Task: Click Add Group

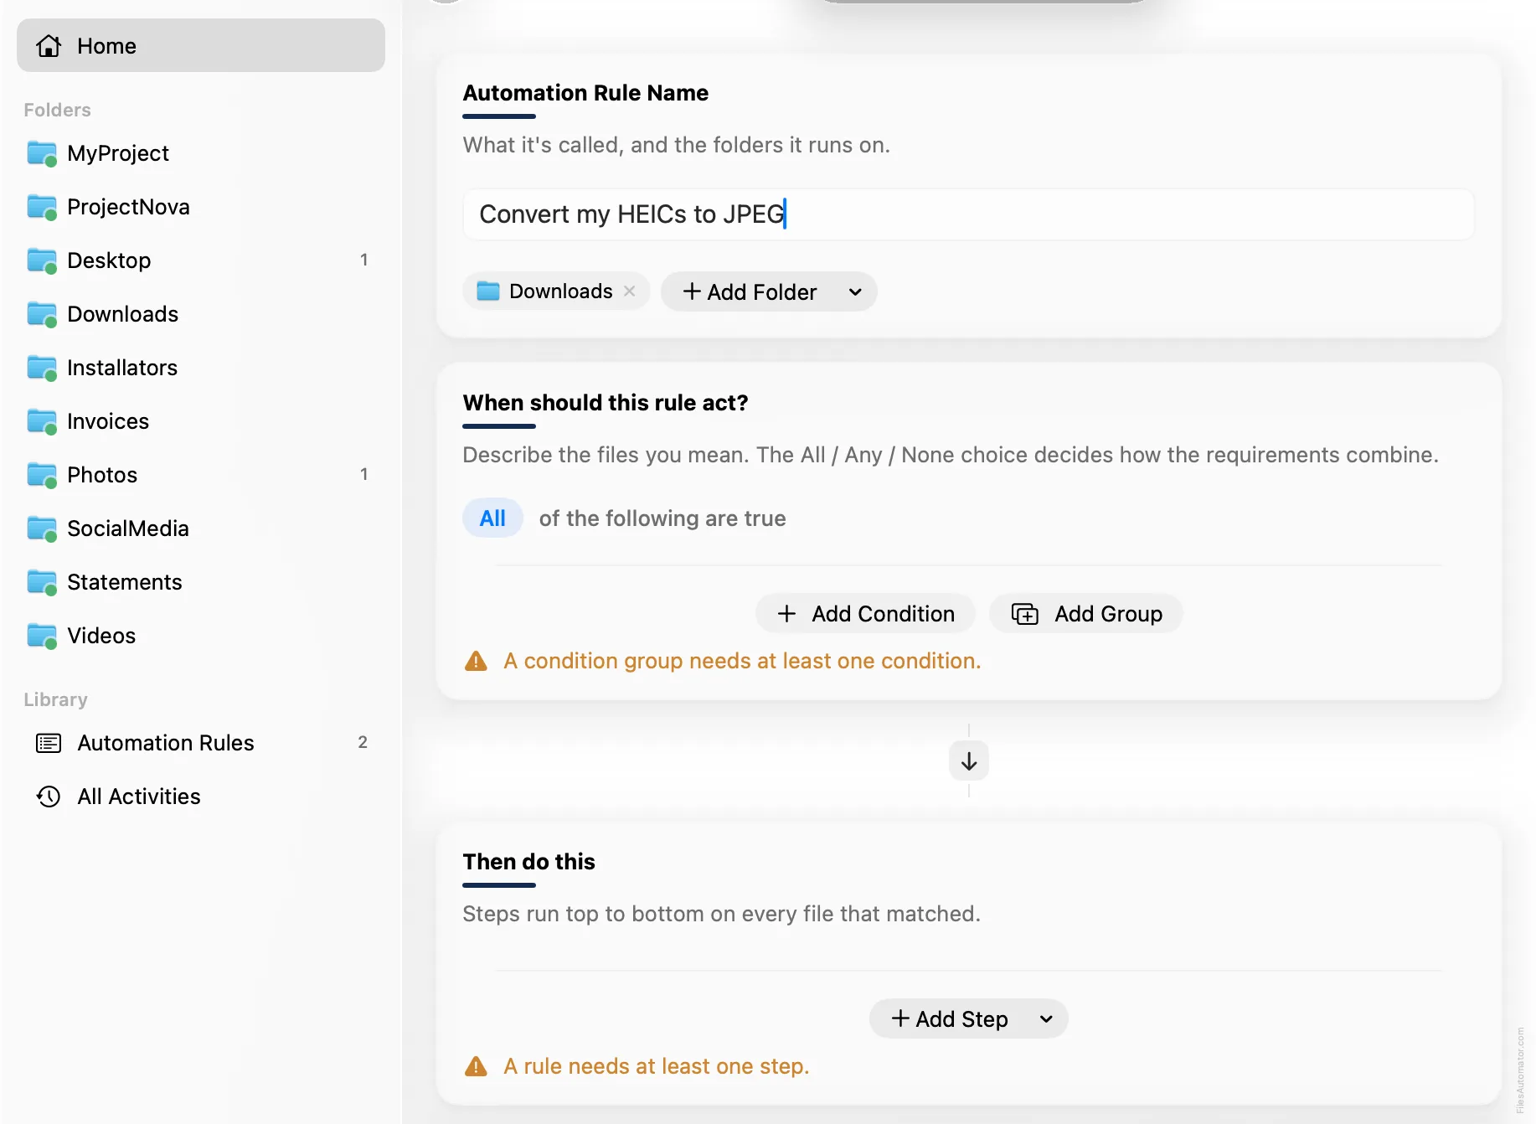Action: point(1086,614)
